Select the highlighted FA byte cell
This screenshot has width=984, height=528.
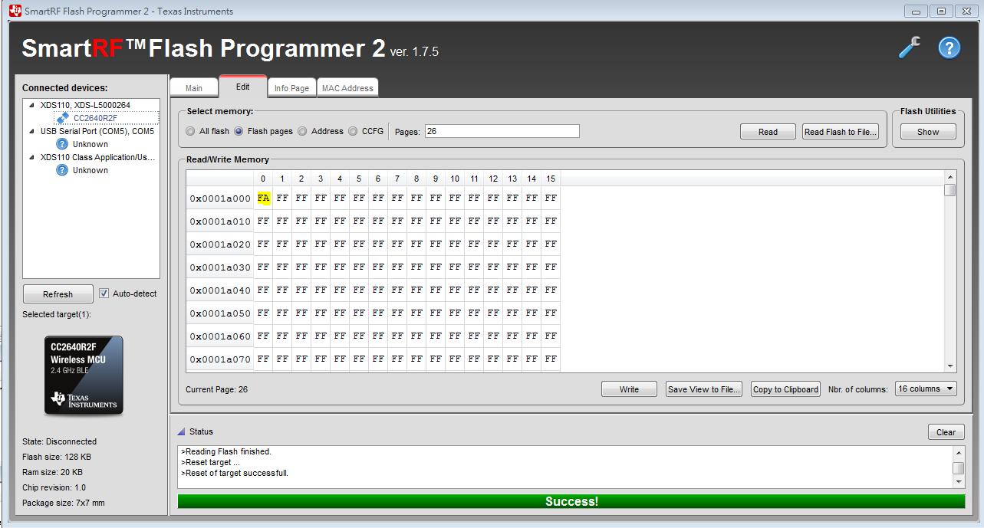click(x=263, y=198)
